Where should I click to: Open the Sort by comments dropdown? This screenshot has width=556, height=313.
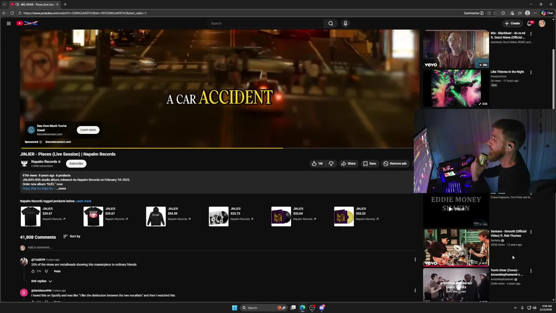(72, 236)
